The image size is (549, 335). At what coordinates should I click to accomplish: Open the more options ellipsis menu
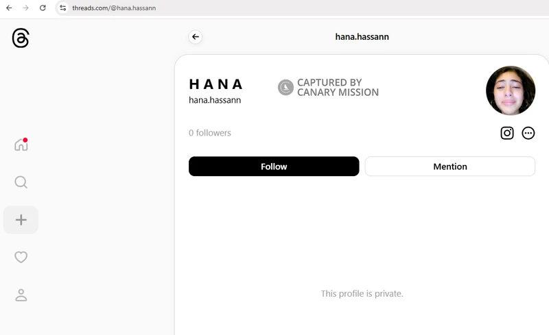pos(528,133)
